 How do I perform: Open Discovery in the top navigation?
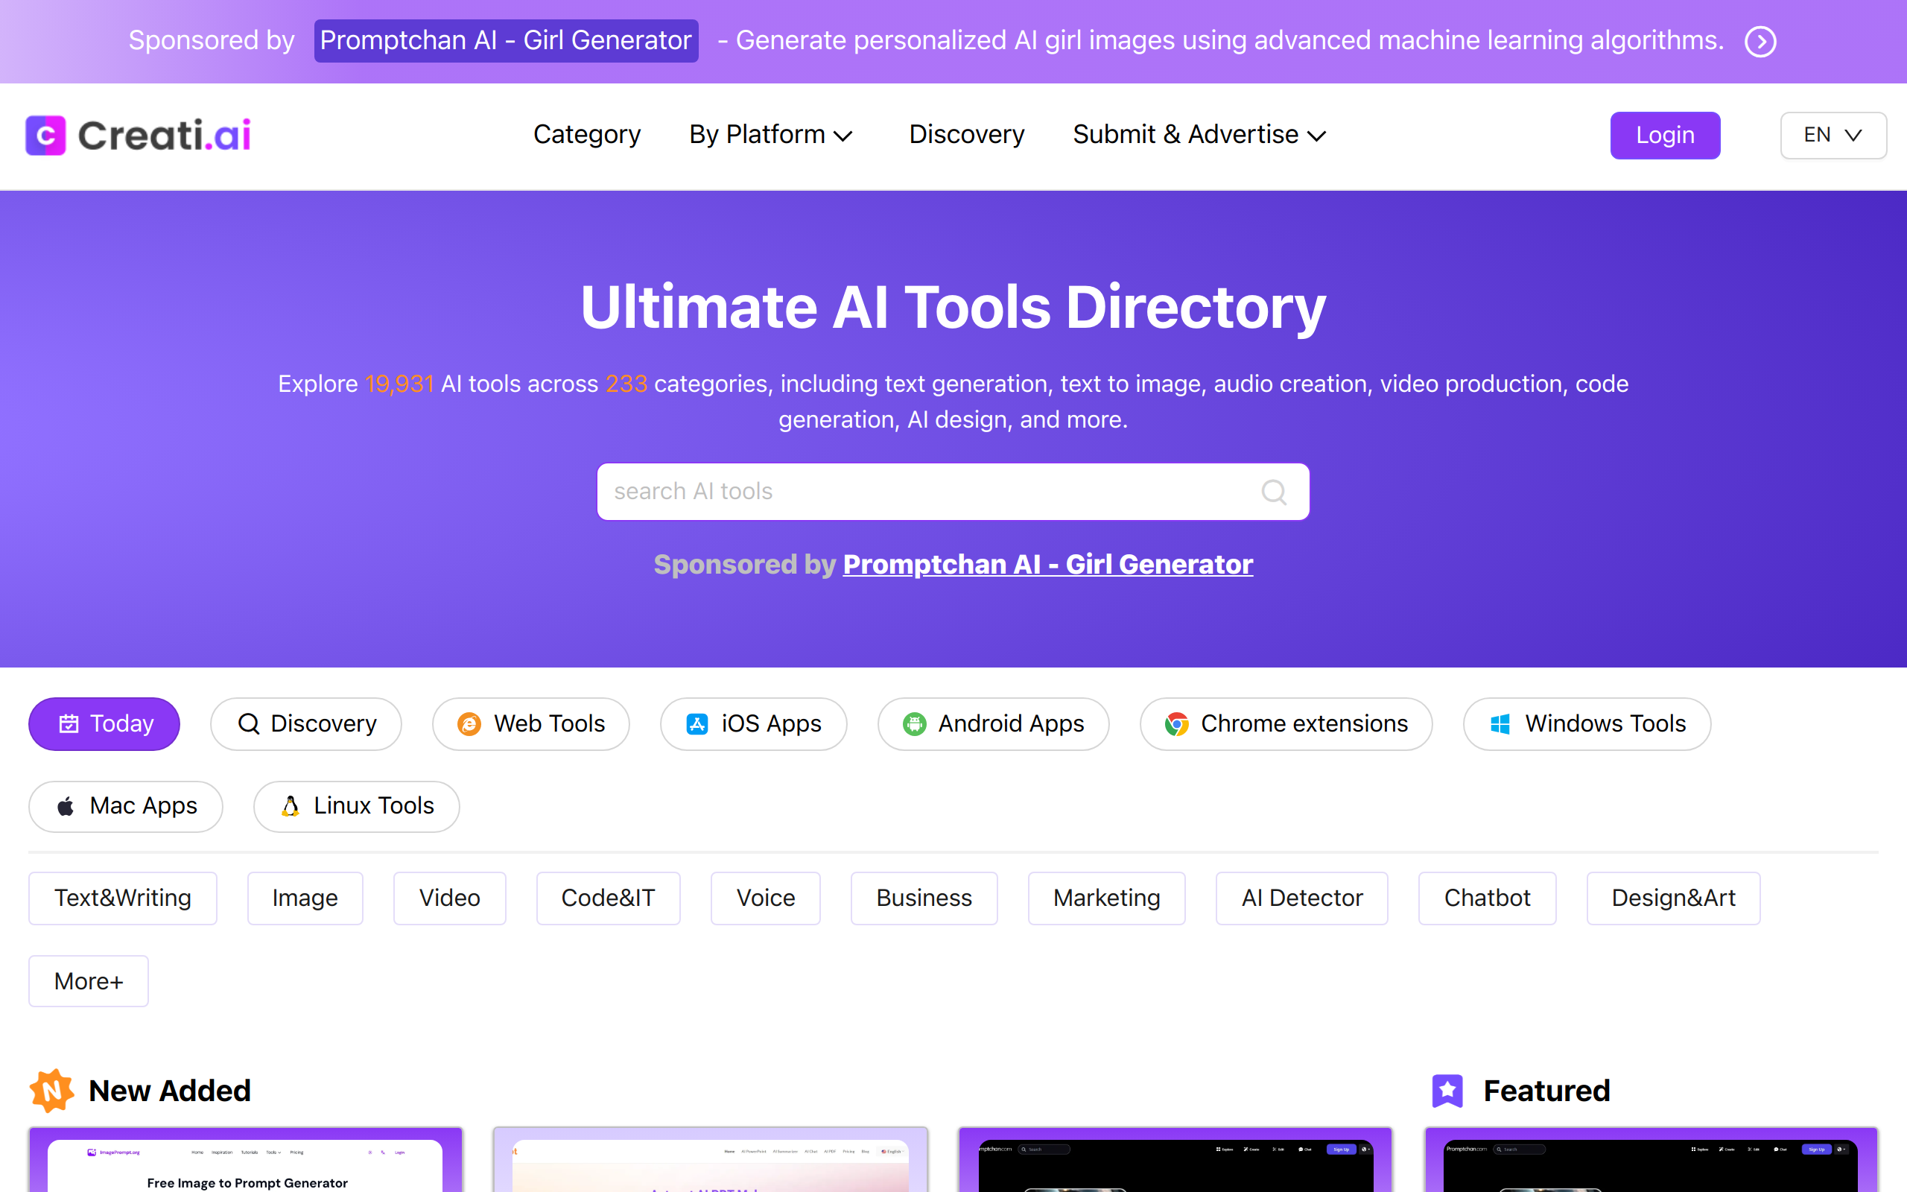[966, 135]
